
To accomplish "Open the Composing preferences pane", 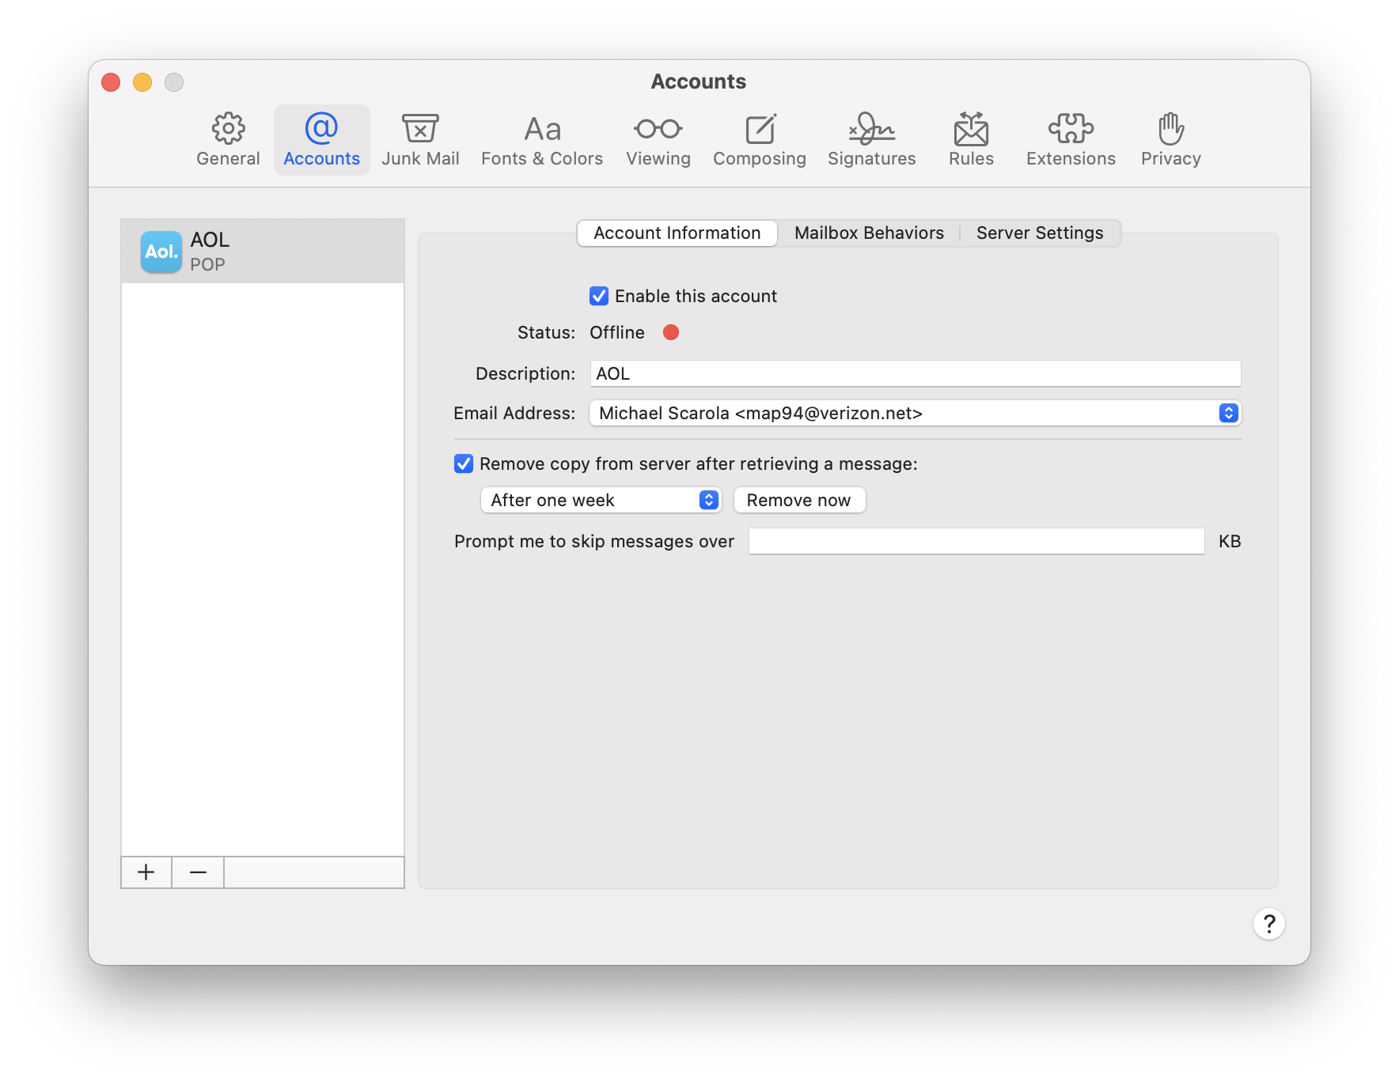I will (x=760, y=140).
